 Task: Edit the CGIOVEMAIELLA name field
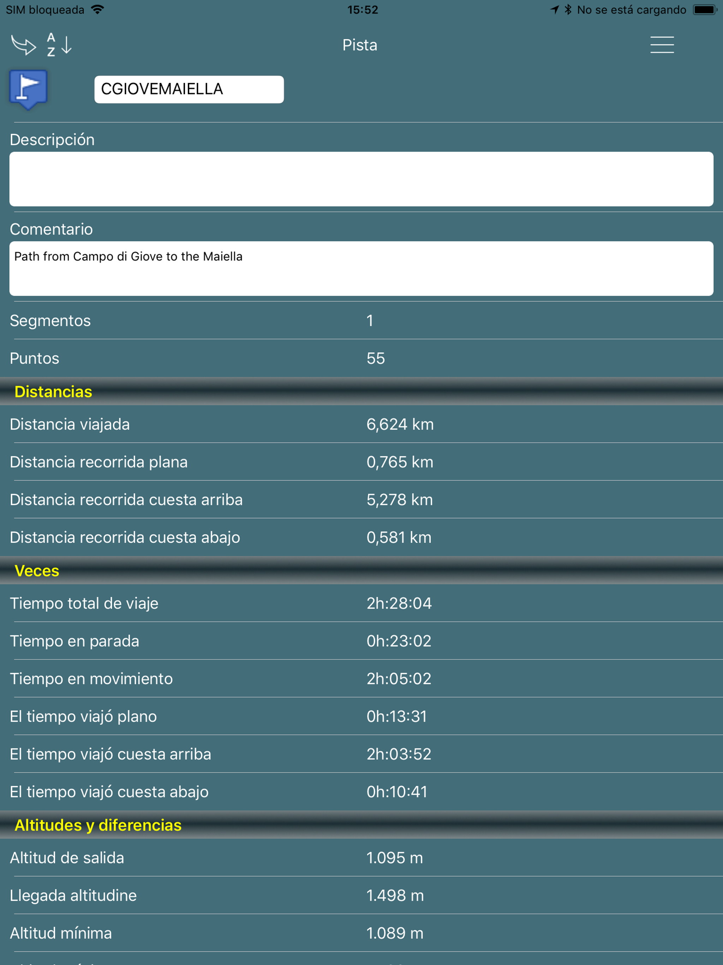[189, 89]
